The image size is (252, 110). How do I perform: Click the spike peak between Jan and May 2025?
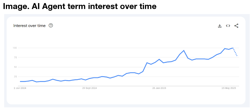(x=184, y=51)
